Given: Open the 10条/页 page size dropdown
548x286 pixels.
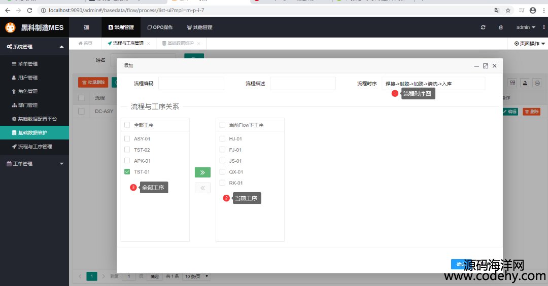Looking at the screenshot, I should [196, 276].
